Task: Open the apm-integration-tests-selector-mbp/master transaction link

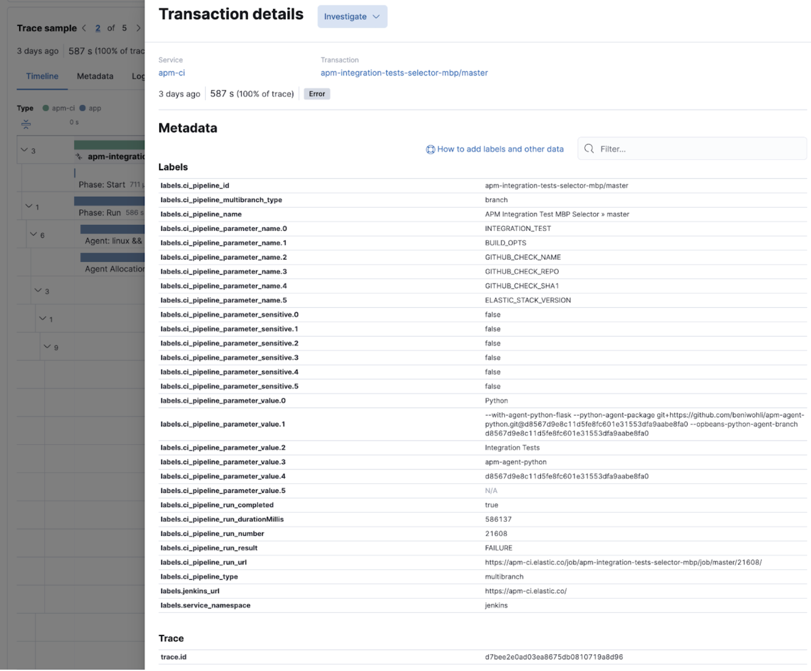Action: [404, 73]
